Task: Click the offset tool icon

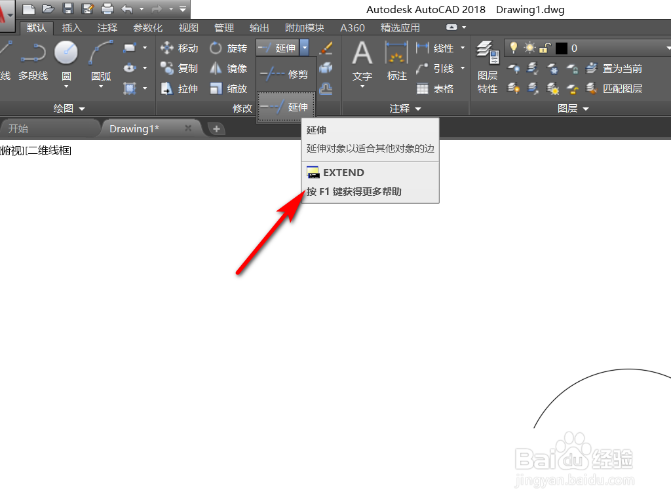Action: [326, 88]
